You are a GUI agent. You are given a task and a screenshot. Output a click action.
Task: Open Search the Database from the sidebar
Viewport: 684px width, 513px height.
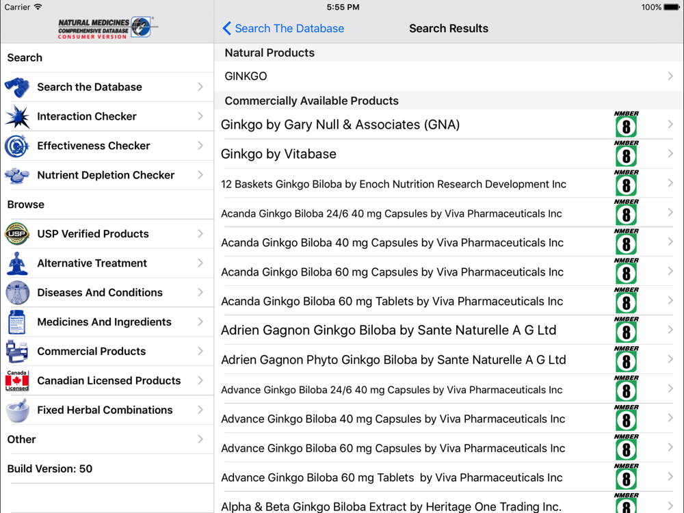[107, 87]
